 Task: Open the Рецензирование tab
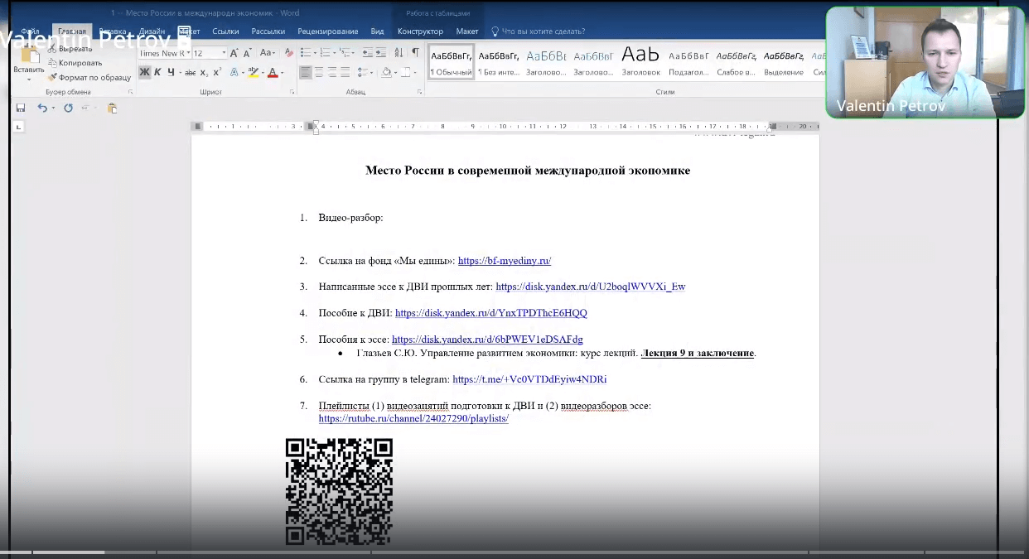point(328,31)
